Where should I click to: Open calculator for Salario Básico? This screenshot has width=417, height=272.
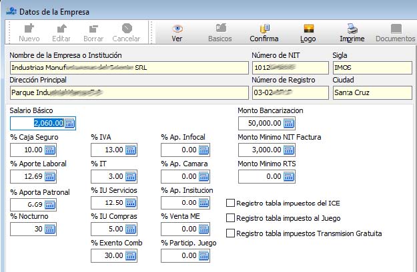tap(69, 123)
